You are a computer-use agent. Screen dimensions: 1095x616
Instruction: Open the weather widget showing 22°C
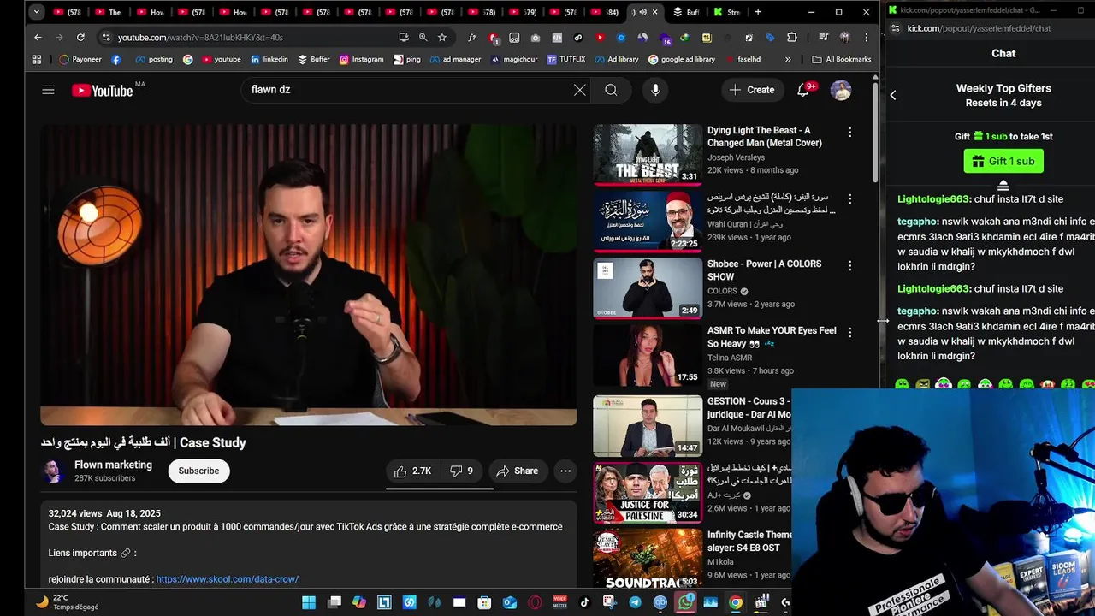[67, 602]
